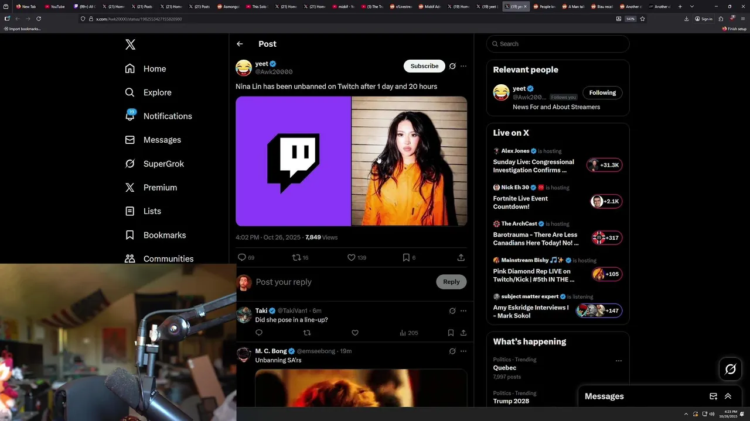
Task: Open Lists from the sidebar
Action: (x=143, y=211)
